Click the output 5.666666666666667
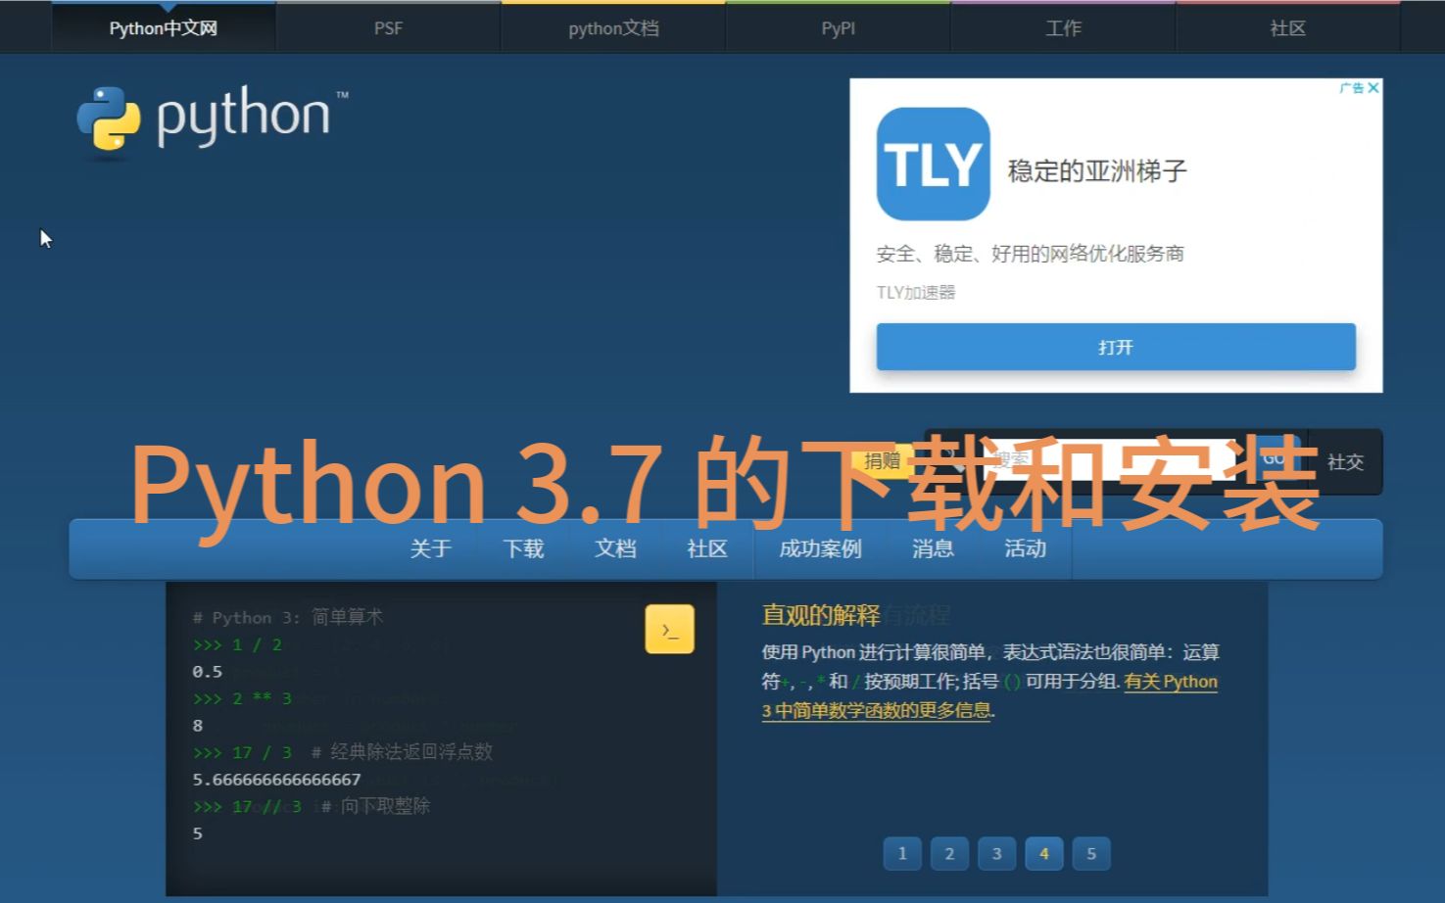 pyautogui.click(x=276, y=780)
